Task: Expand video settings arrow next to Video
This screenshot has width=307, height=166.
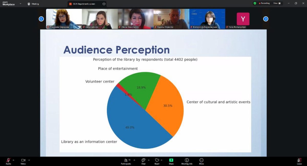Action: tap(29, 160)
